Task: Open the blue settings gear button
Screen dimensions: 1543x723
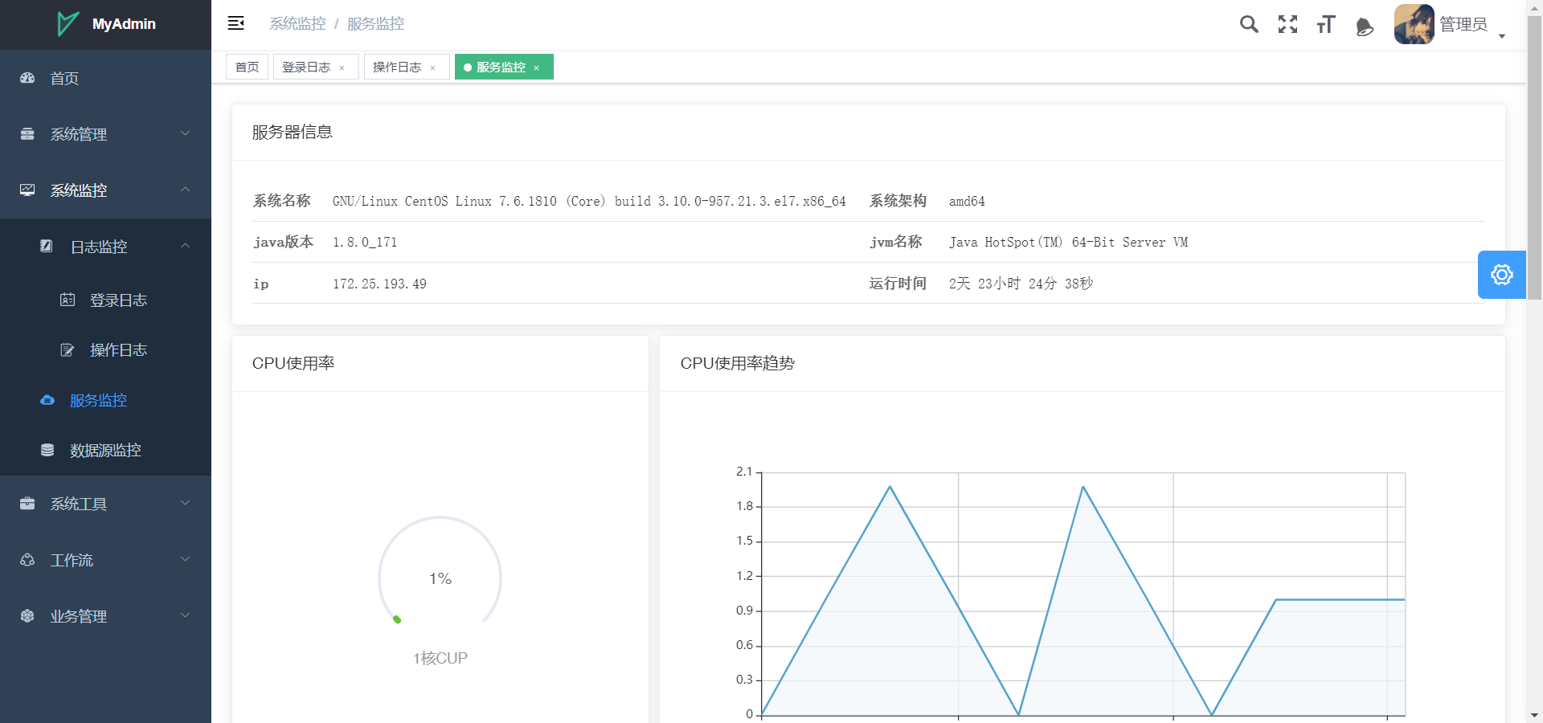Action: click(x=1502, y=275)
